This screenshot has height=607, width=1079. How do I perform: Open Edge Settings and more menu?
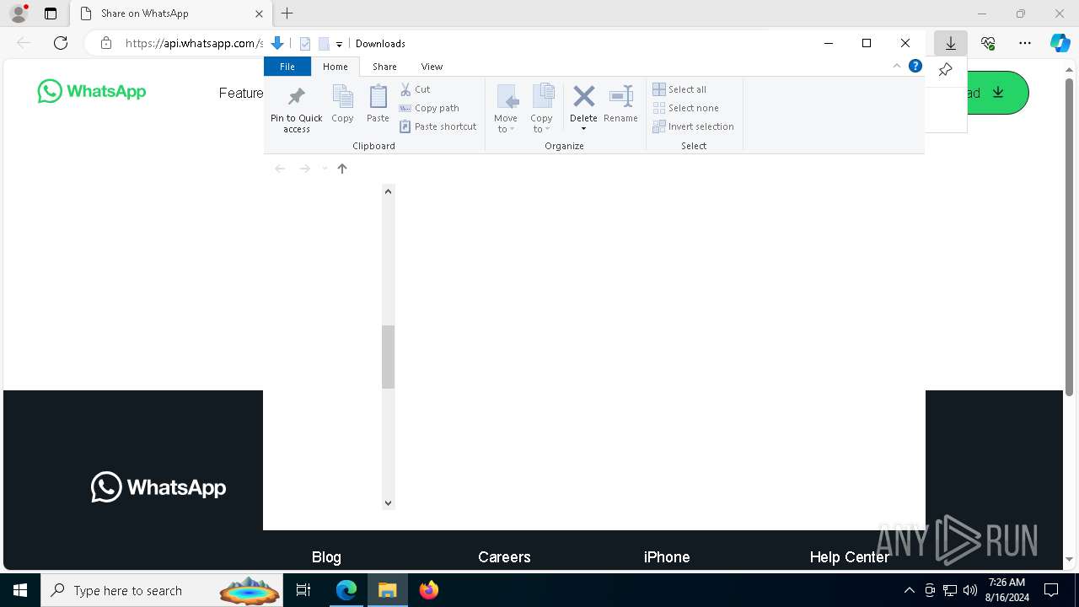coord(1025,43)
